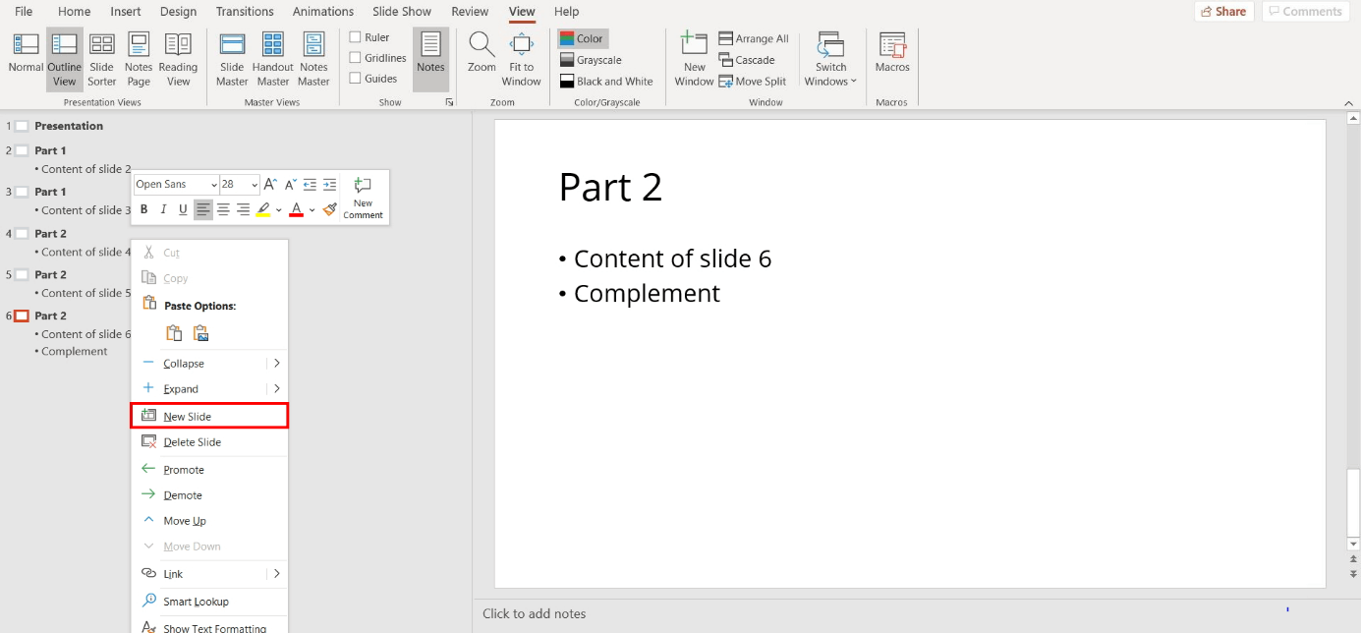Image resolution: width=1361 pixels, height=633 pixels.
Task: Add a New Comment from mini toolbar
Action: tap(363, 197)
